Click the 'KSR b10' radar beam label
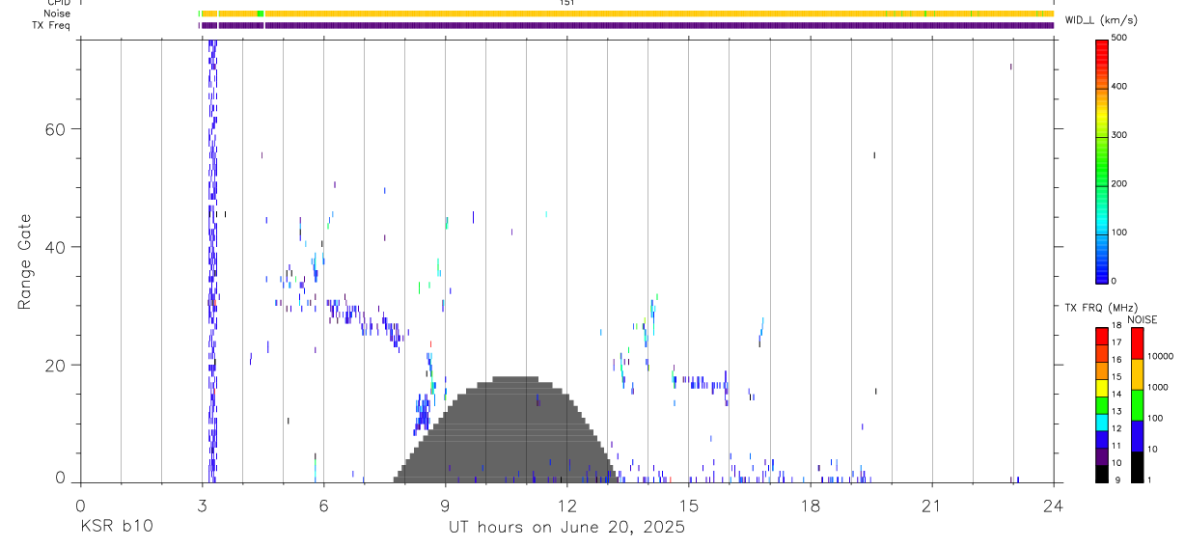Screen dimensions: 1185x547 coord(115,527)
